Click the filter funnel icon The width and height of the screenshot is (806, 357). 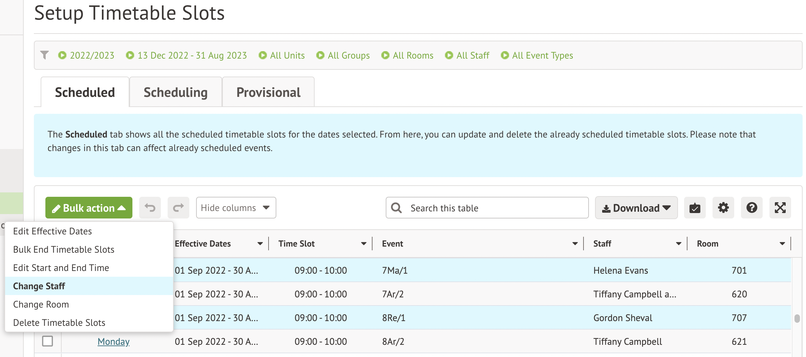[44, 55]
